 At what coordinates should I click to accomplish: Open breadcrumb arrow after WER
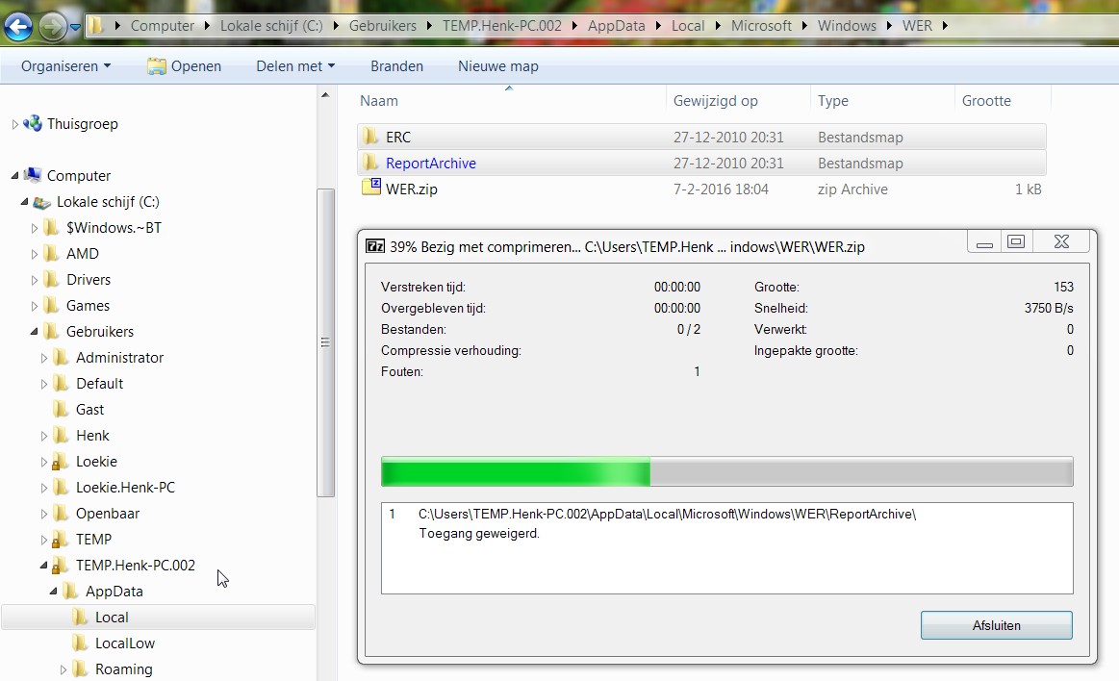point(945,26)
